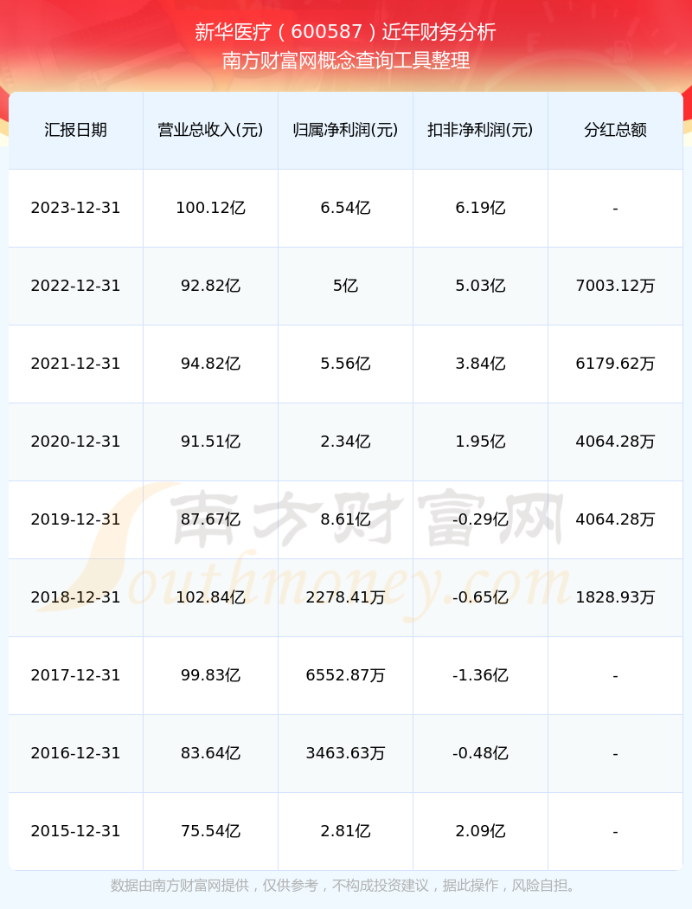Click the net profit value 5.56亿
This screenshot has height=909, width=692.
(x=346, y=364)
